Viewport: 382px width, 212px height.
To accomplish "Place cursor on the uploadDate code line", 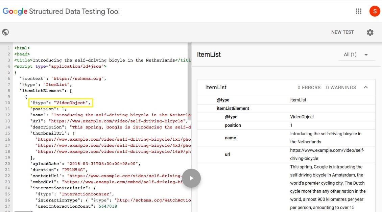I will (x=85, y=164).
